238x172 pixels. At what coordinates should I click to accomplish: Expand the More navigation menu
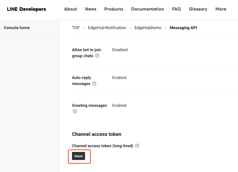(x=220, y=9)
